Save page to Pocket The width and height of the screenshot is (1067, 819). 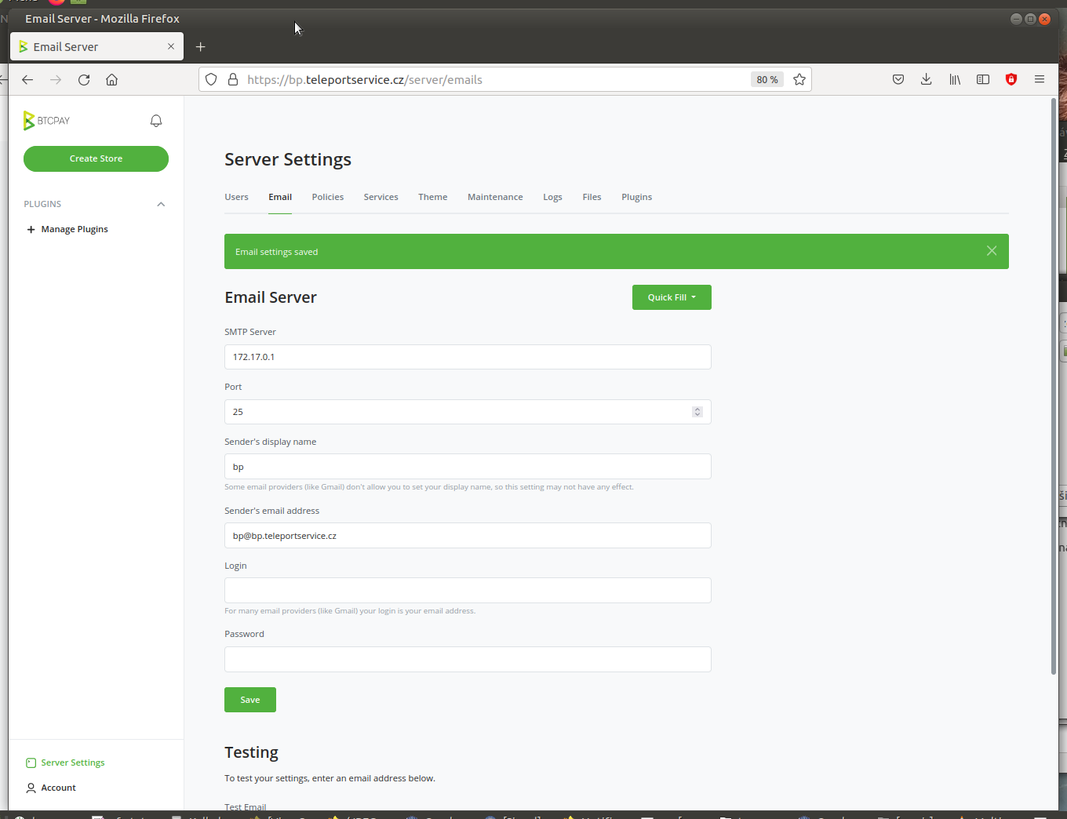click(x=898, y=79)
